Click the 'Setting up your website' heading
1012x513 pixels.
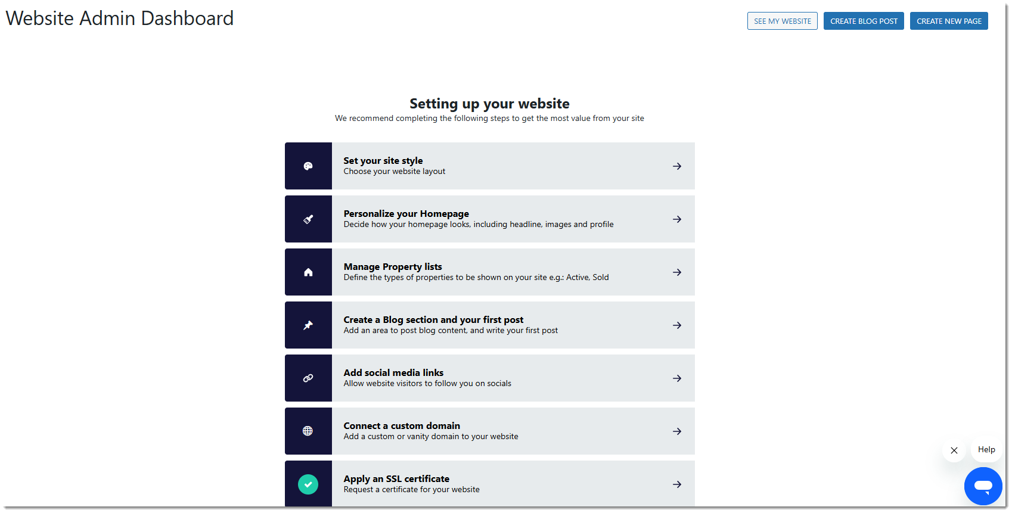click(x=489, y=104)
